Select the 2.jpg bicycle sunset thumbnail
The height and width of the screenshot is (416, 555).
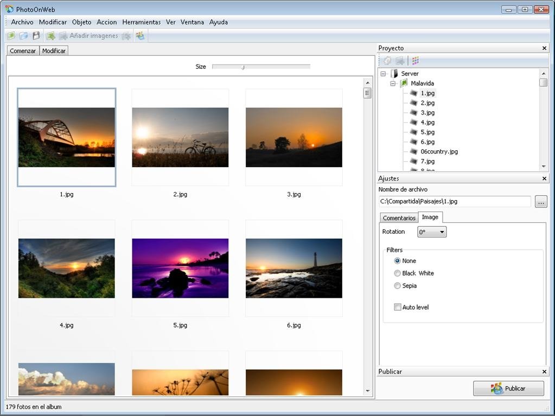point(180,137)
